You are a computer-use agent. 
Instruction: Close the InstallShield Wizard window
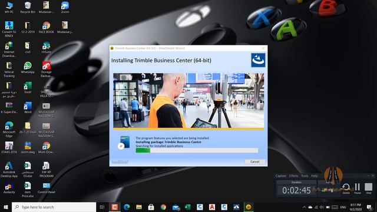click(263, 48)
